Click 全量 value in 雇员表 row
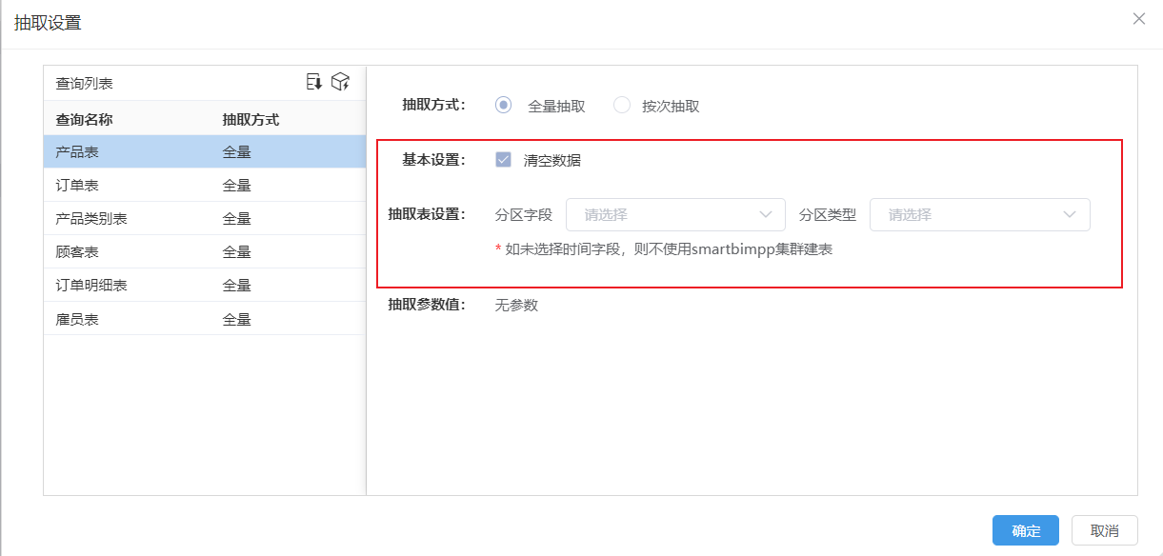The image size is (1163, 556). point(236,319)
